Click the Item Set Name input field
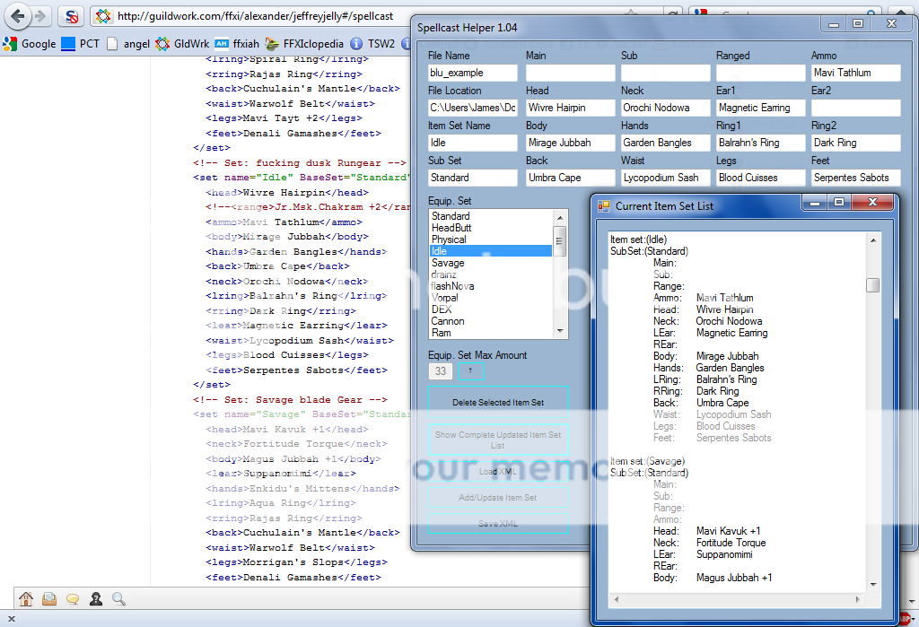 coord(473,143)
